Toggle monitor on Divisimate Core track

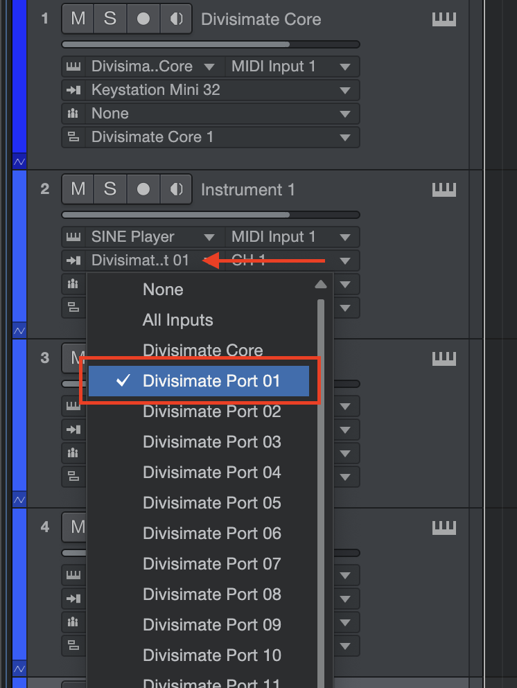click(176, 19)
